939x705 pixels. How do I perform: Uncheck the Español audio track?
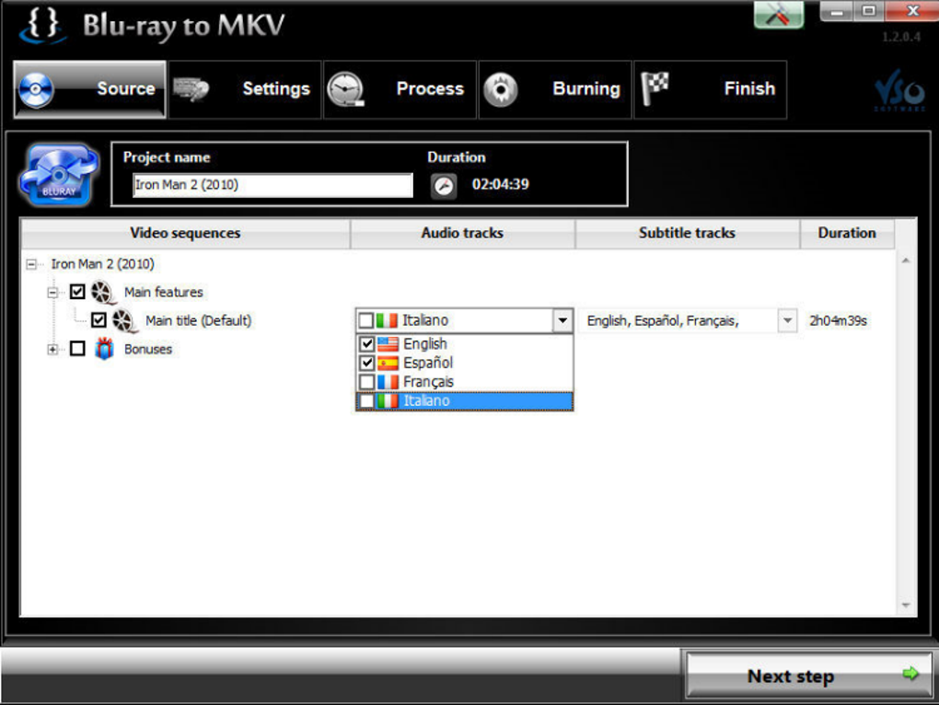click(x=367, y=363)
